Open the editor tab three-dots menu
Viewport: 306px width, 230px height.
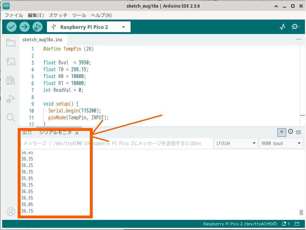[299, 39]
